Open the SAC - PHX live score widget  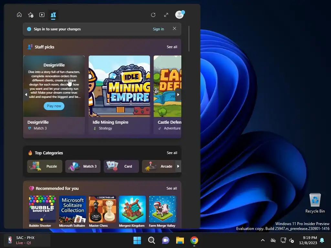[27, 240]
